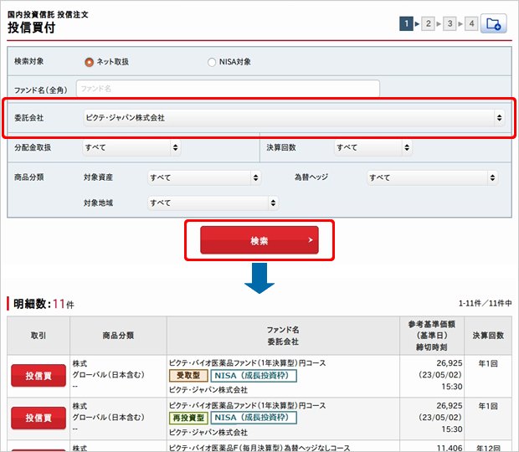
Task: Click 国内投資信託 投信注文 breadcrumb text
Action: [48, 14]
